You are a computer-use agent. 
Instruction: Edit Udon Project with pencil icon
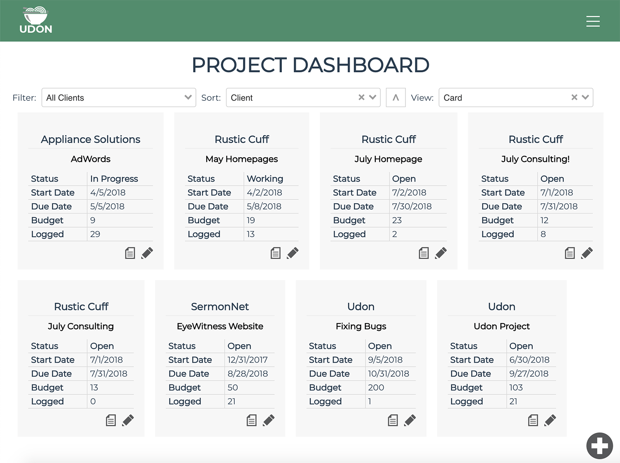tap(550, 420)
